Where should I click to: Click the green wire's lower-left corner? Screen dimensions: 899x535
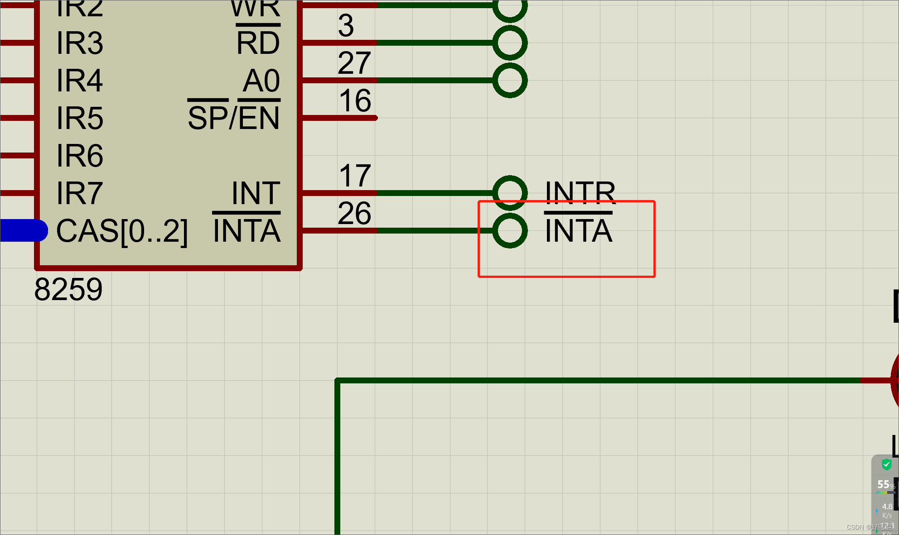point(338,381)
